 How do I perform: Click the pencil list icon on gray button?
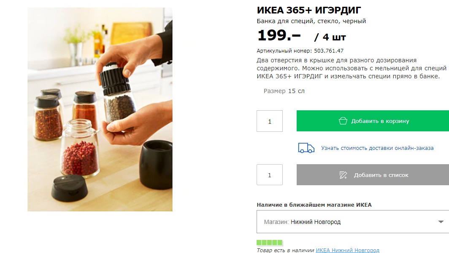343,175
